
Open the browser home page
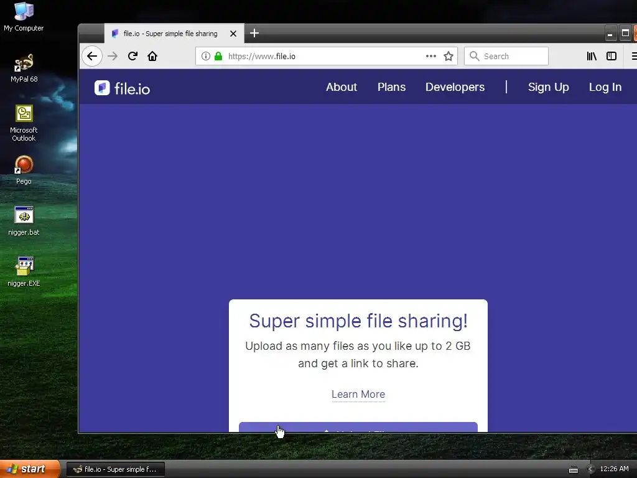click(152, 56)
